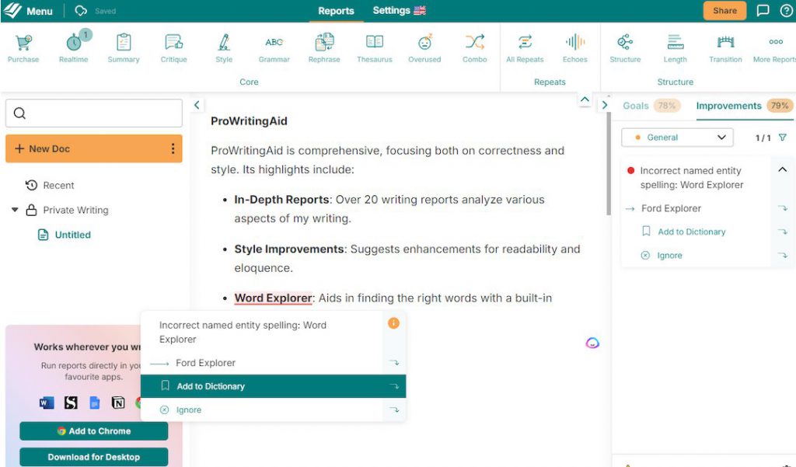Screen dimensions: 796x467
Task: Click the Microsoft Word app icon
Action: 47,403
